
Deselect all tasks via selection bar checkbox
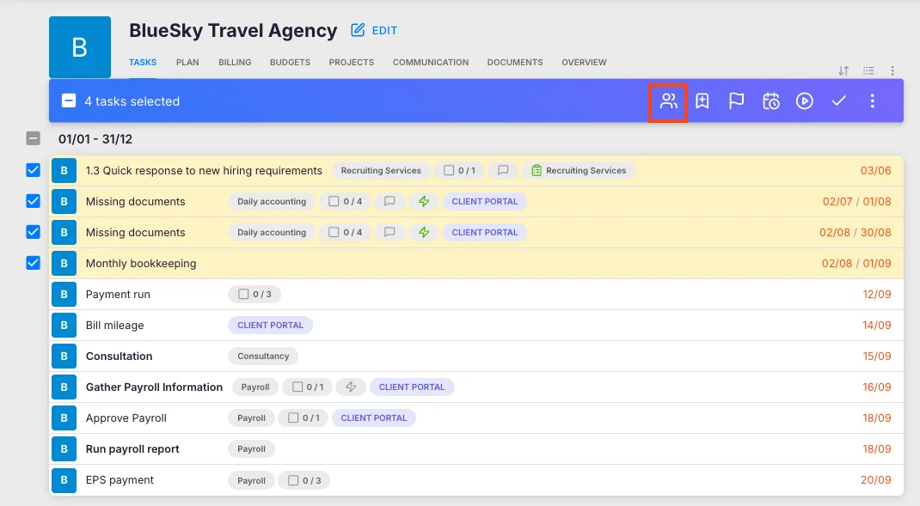[69, 101]
